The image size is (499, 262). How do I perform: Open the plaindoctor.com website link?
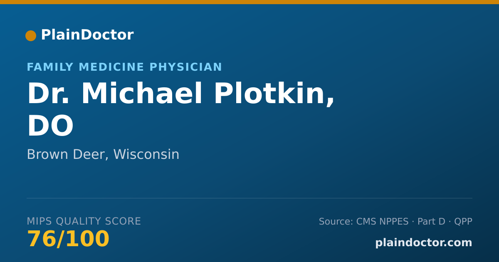424,243
